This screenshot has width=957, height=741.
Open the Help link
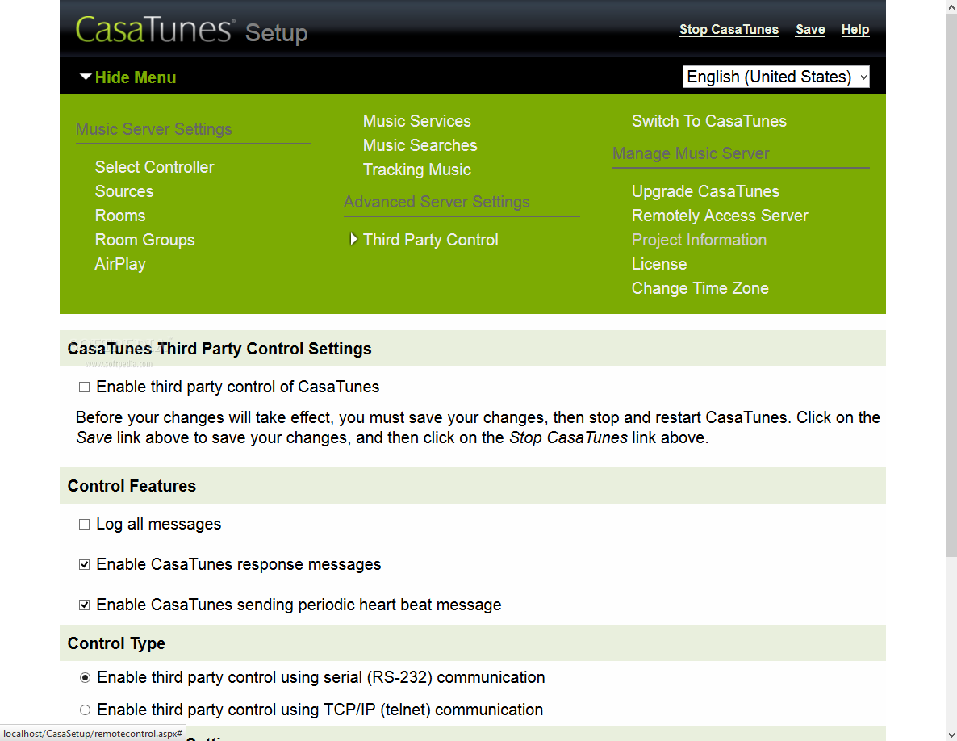click(x=855, y=29)
